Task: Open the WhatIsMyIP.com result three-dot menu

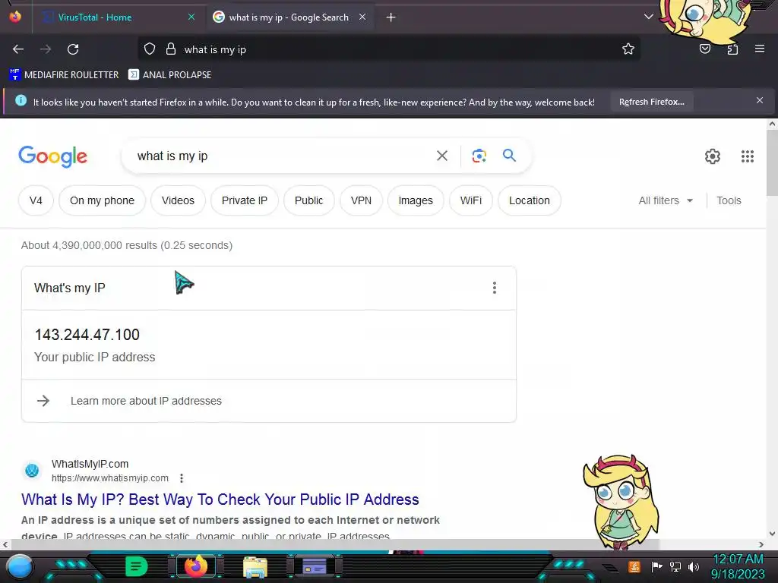Action: (182, 478)
